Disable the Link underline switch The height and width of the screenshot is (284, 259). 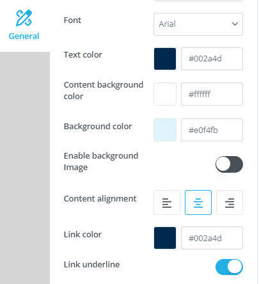(x=229, y=267)
